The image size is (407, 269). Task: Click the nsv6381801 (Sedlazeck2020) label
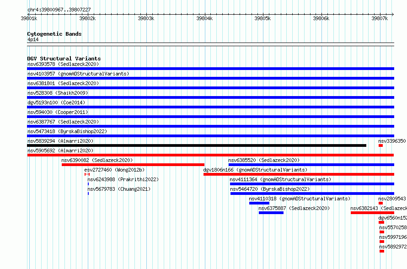pos(63,83)
